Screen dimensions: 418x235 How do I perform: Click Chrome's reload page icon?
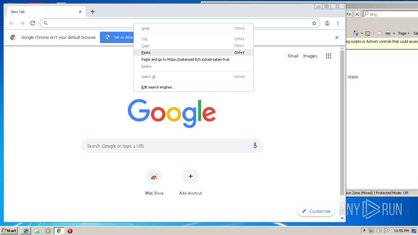[x=33, y=23]
